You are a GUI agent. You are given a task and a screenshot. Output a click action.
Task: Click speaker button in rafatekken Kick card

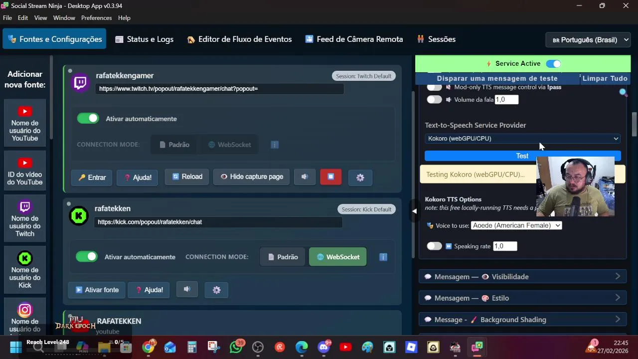tap(187, 289)
